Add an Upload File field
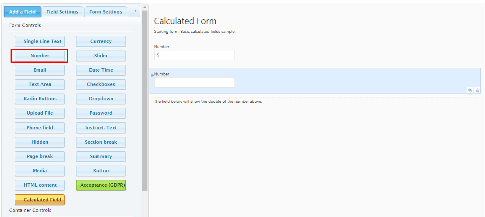 40,113
